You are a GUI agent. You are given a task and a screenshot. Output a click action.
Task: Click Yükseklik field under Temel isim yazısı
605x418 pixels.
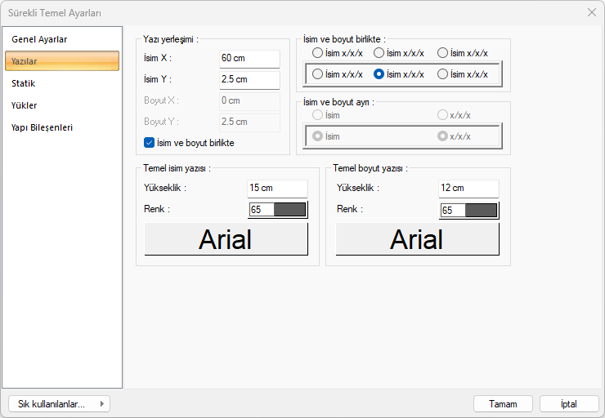(277, 188)
